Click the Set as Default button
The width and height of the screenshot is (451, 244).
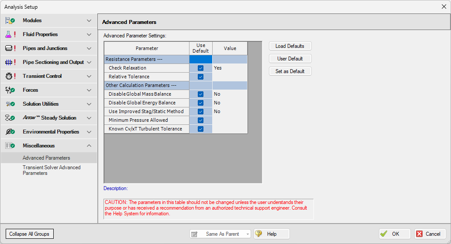coord(290,71)
